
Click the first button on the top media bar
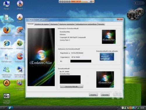coord(60,1)
